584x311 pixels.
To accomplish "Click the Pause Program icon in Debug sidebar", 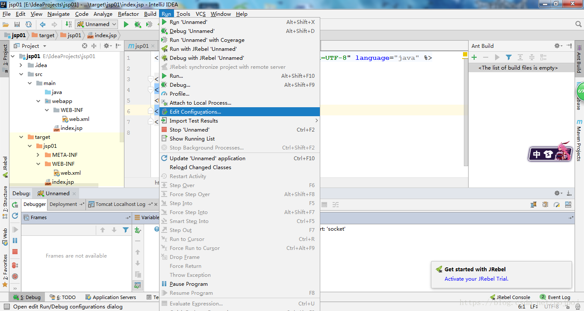I will tap(15, 241).
